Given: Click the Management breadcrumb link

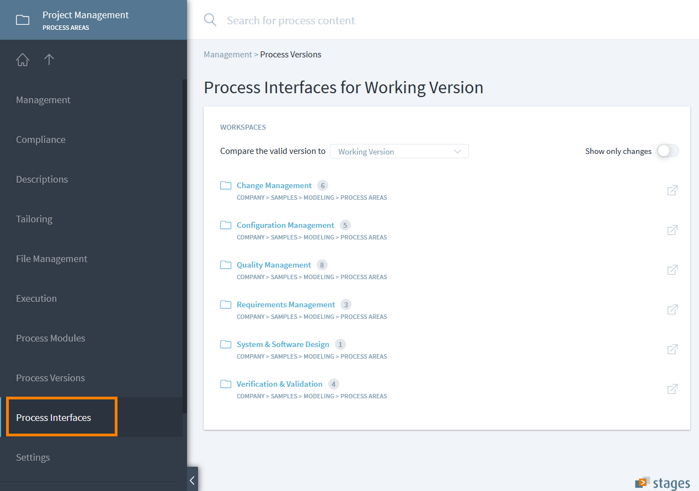Looking at the screenshot, I should (x=227, y=55).
